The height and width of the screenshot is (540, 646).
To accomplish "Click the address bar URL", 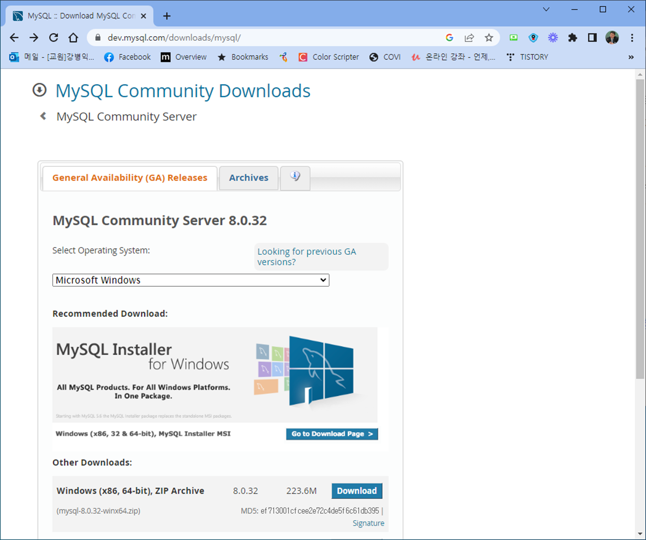I will coord(174,38).
